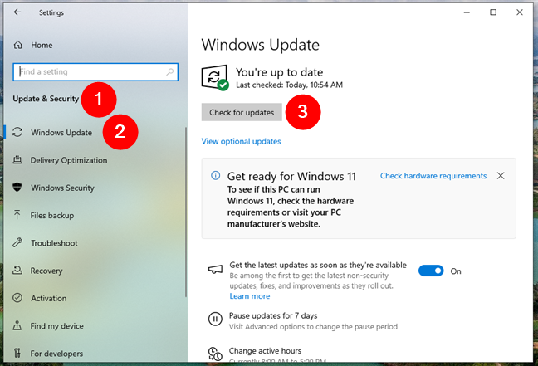
Task: Click the Find my device person icon
Action: click(x=17, y=325)
